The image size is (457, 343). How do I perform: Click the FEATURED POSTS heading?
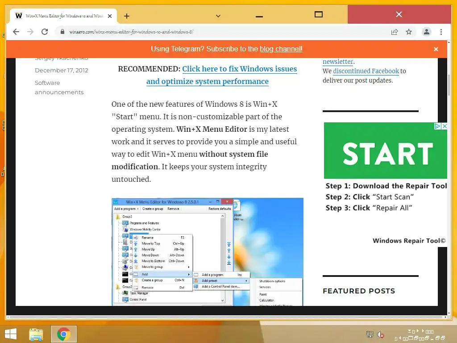(359, 291)
